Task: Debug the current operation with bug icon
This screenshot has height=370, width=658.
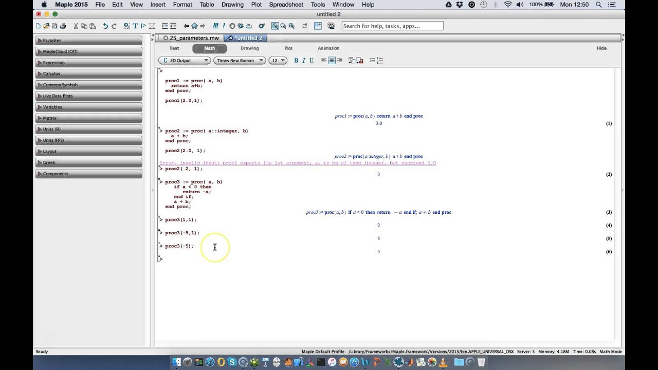Action: [241, 26]
